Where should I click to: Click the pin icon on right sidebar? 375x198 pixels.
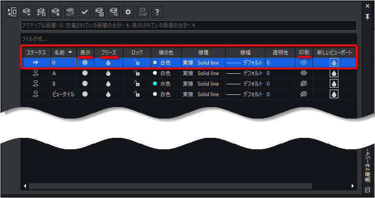[368, 17]
